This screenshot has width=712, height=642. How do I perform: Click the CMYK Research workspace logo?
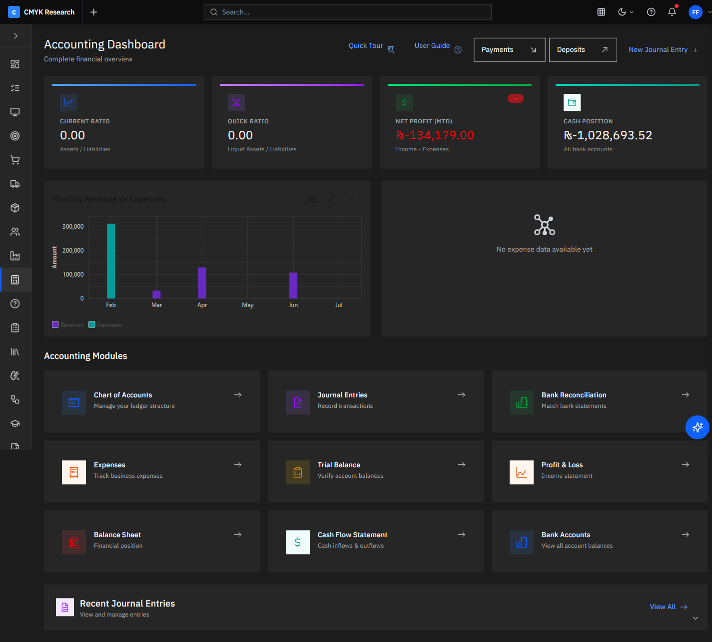point(14,12)
